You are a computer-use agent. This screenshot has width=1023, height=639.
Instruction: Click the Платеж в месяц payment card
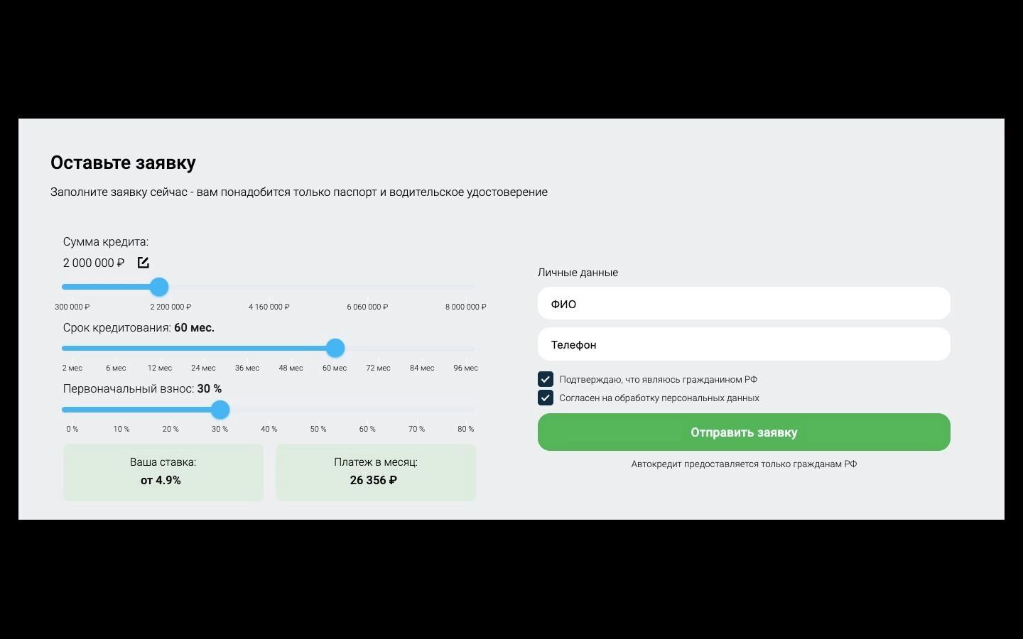(x=375, y=472)
